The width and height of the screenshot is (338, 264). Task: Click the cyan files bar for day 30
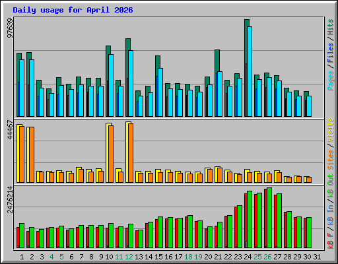309,106
